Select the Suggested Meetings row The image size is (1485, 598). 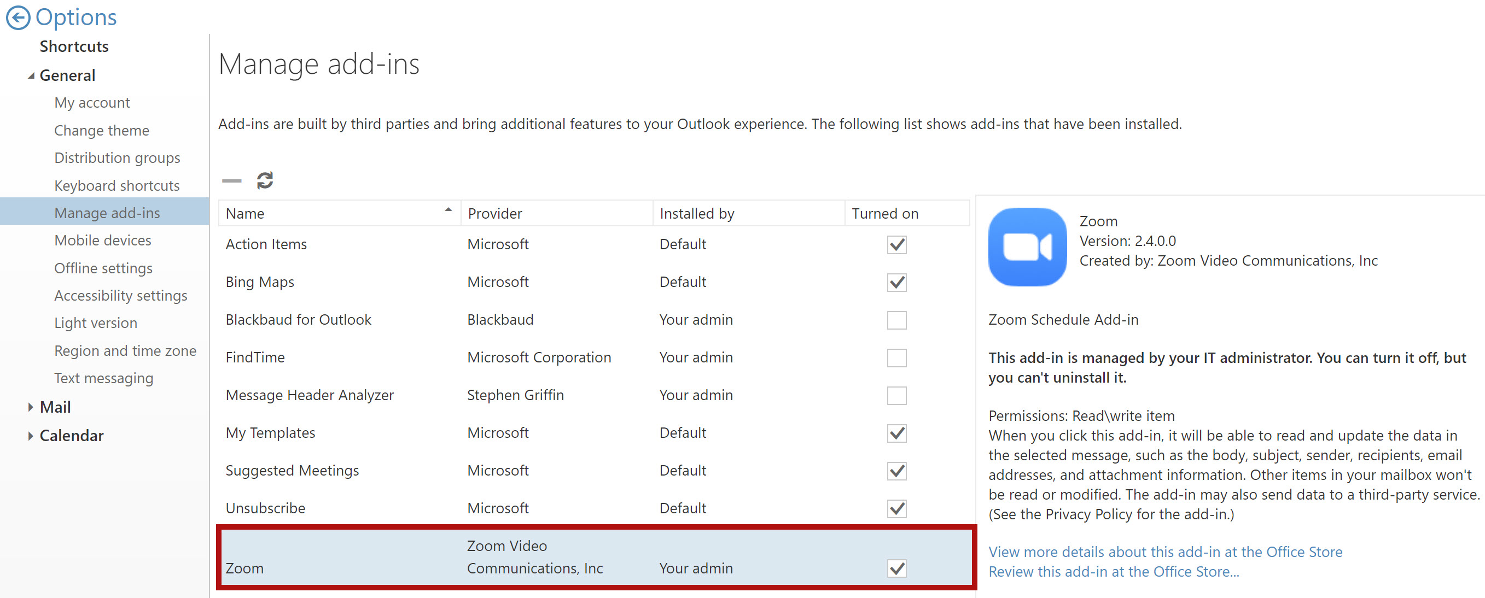595,471
